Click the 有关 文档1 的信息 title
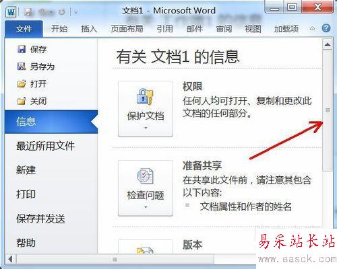 178,56
